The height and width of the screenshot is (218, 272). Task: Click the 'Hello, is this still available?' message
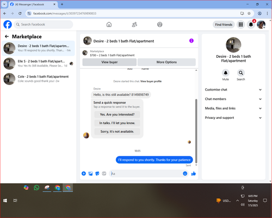[x=121, y=94]
